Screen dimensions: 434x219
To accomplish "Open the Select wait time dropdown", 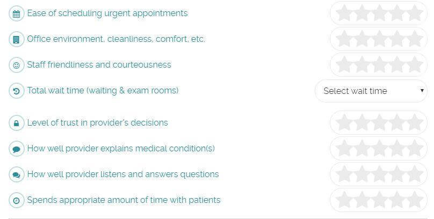I will (x=371, y=91).
